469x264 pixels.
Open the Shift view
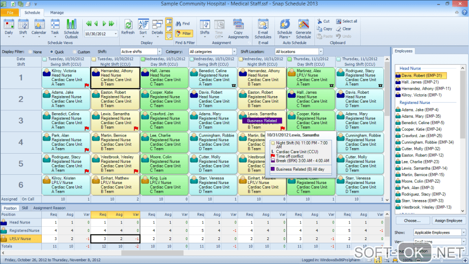click(23, 27)
